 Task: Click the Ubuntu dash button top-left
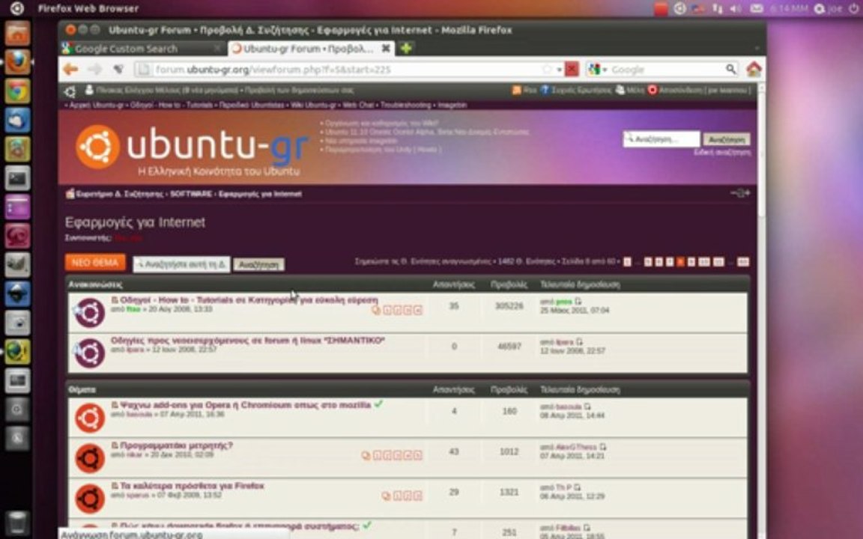pos(17,8)
